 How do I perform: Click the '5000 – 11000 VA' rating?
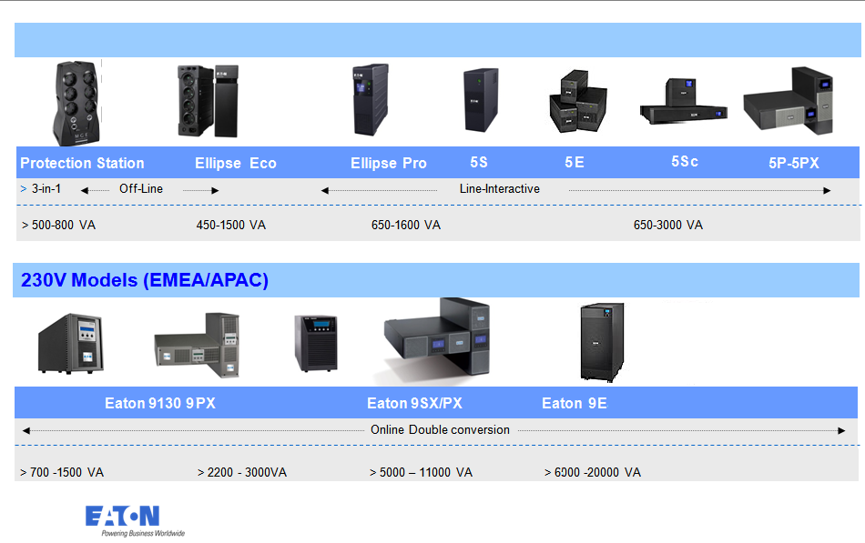point(426,472)
